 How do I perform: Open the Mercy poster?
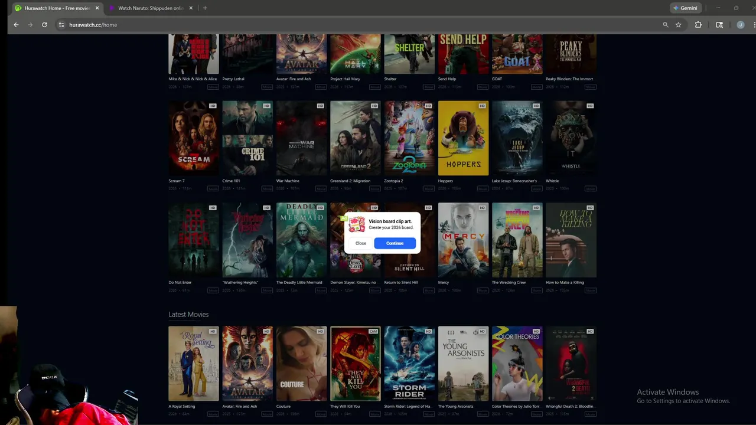click(x=463, y=240)
